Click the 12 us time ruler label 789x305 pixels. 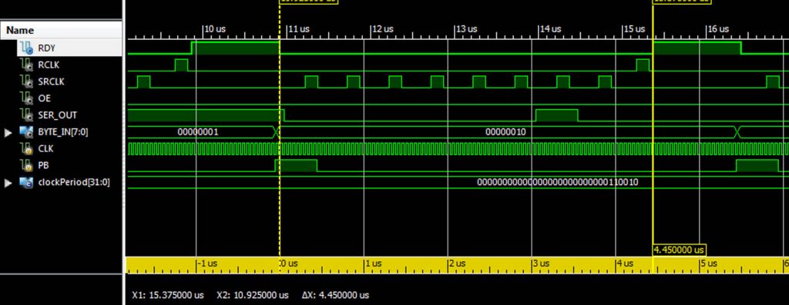point(384,29)
